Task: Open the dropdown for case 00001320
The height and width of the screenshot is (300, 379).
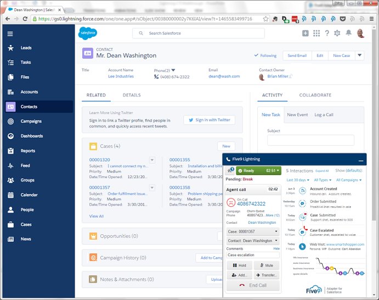Action: click(x=152, y=160)
